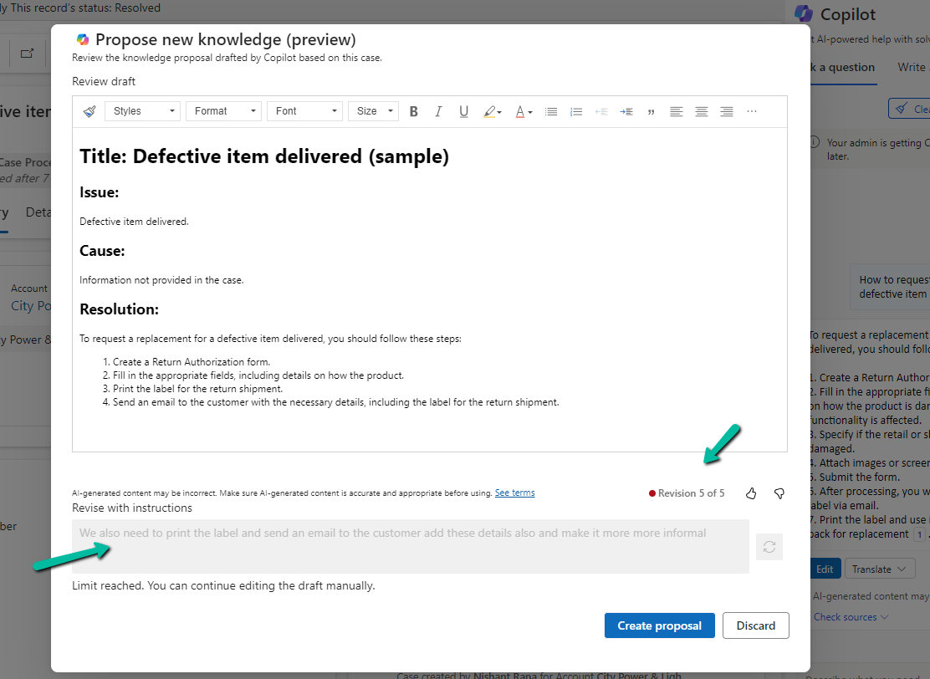Screen dimensions: 930x679
Task: Insert a blockquote
Action: [651, 111]
